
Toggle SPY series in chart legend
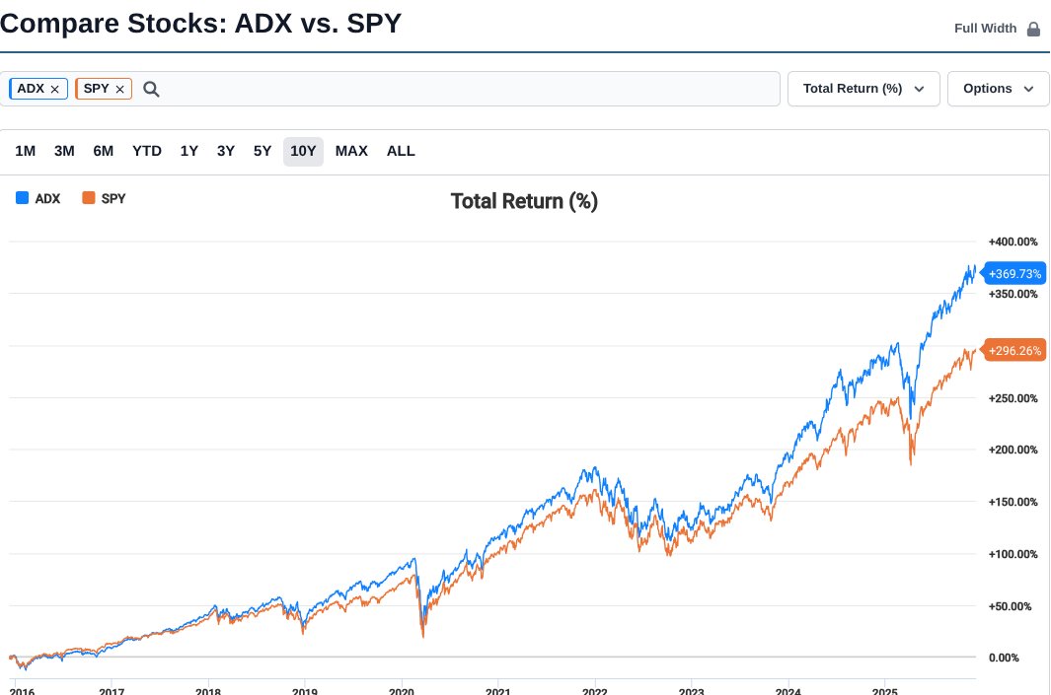pos(104,198)
